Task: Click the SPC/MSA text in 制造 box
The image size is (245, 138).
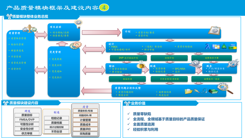Action: click(x=180, y=69)
